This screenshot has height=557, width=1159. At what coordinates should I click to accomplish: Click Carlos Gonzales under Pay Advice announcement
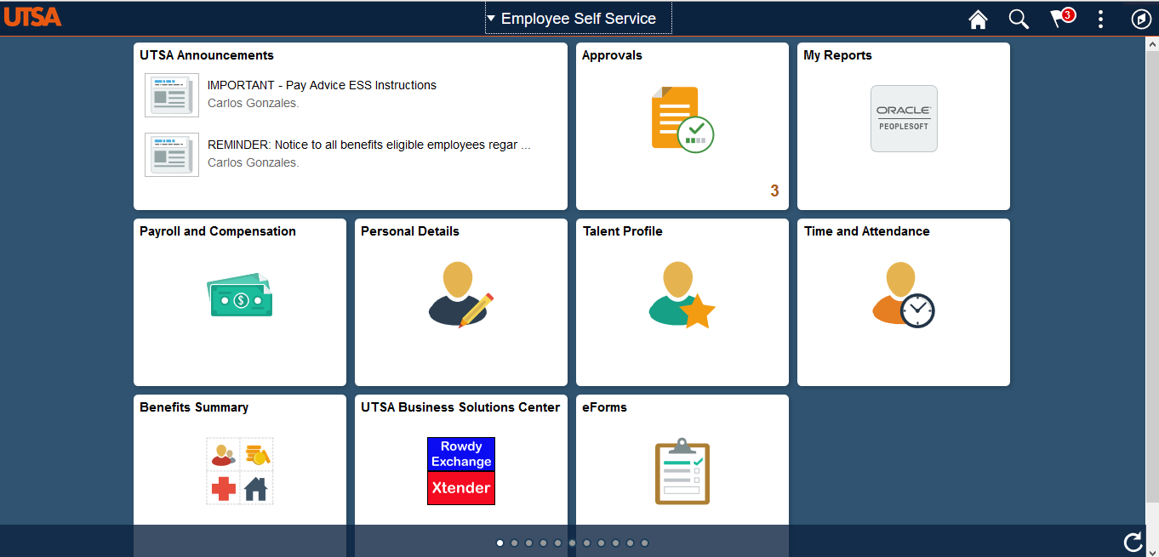(254, 103)
